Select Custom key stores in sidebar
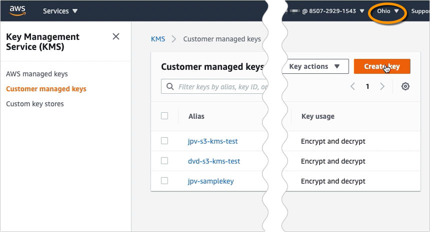The height and width of the screenshot is (232, 430). click(x=35, y=104)
